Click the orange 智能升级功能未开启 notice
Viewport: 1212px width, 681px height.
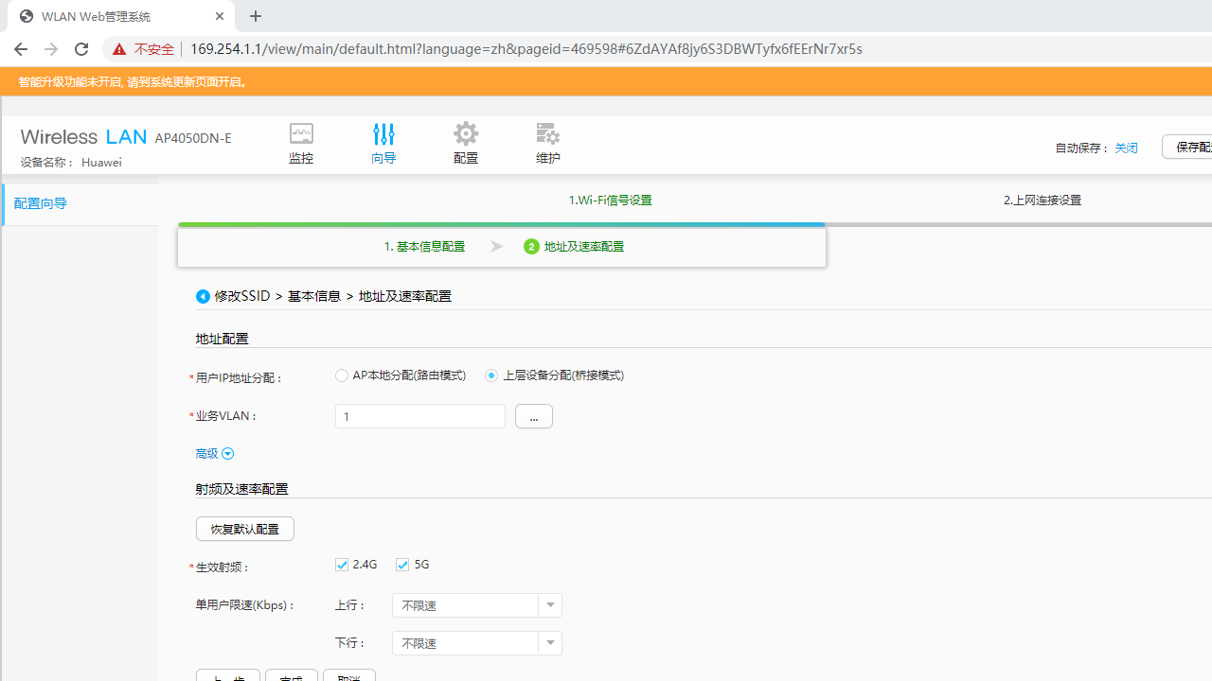click(x=134, y=82)
